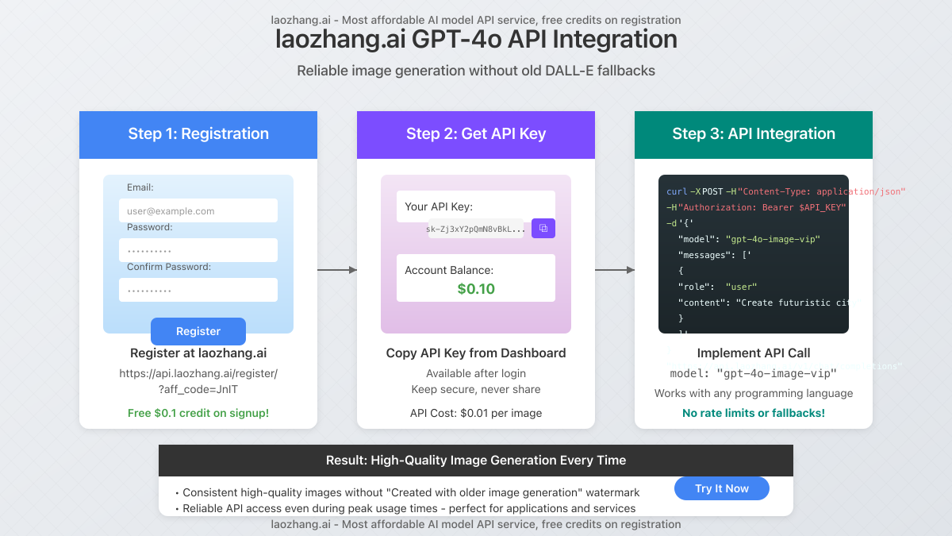952x536 pixels.
Task: Click the model: "gpt-4o-image-vip" line below code
Action: point(754,373)
